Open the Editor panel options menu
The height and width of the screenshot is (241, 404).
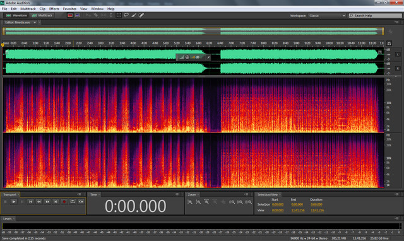point(396,22)
